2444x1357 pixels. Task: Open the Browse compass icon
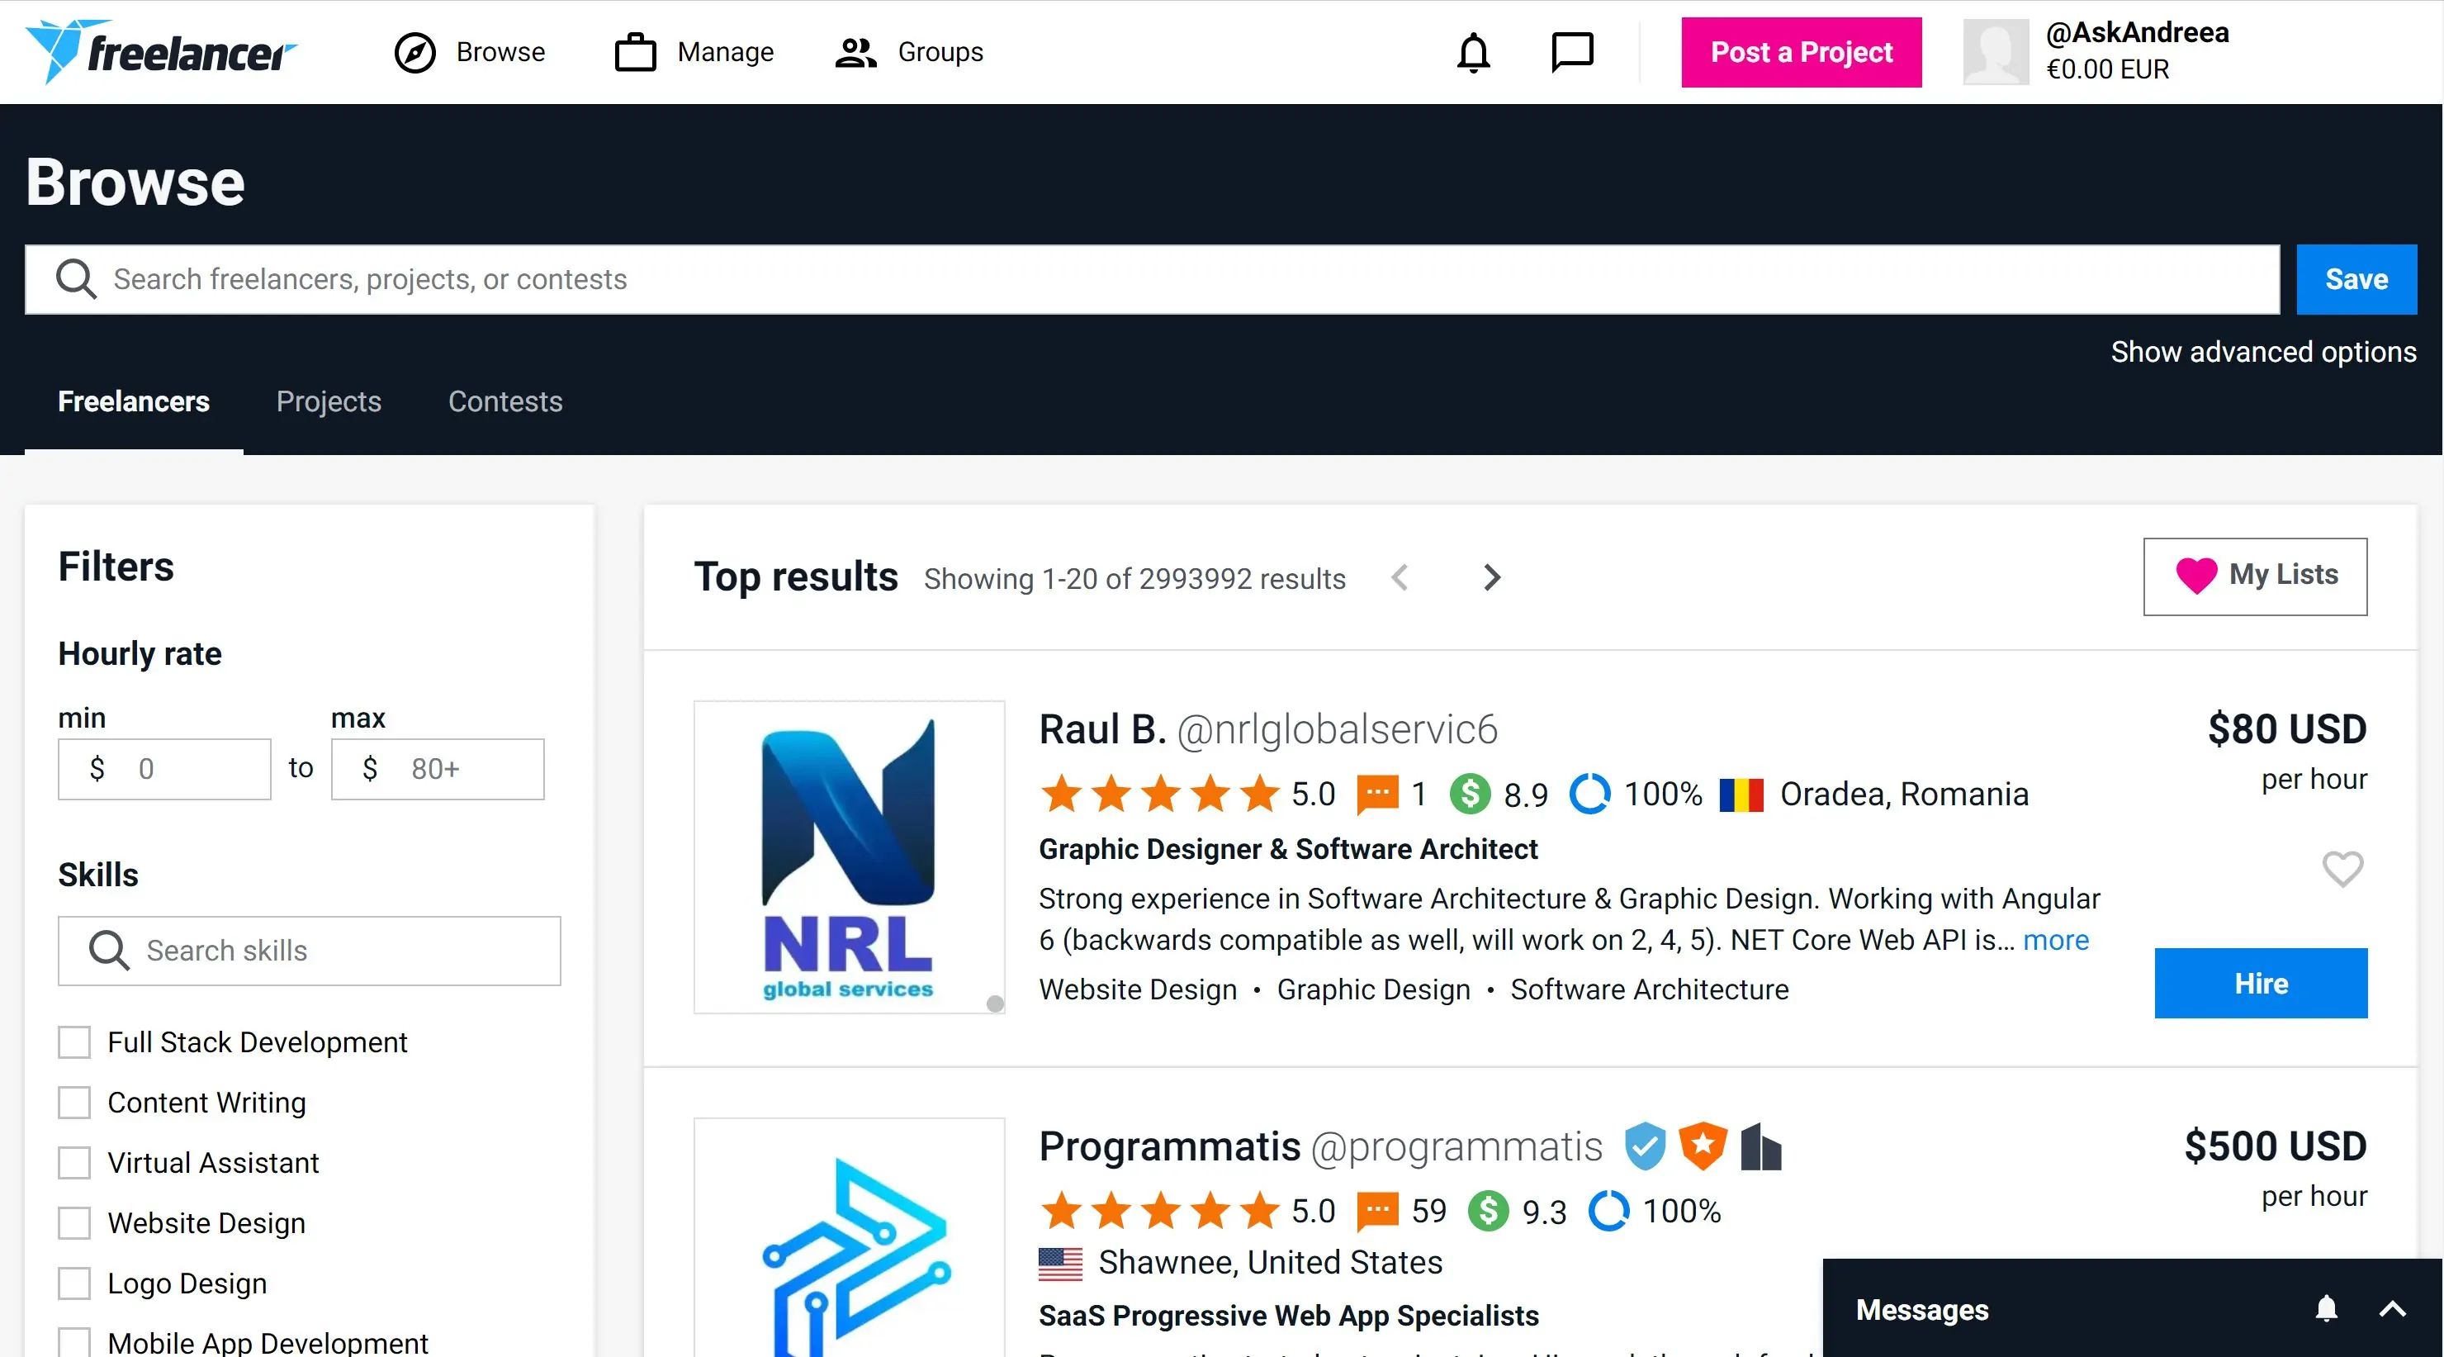point(414,52)
